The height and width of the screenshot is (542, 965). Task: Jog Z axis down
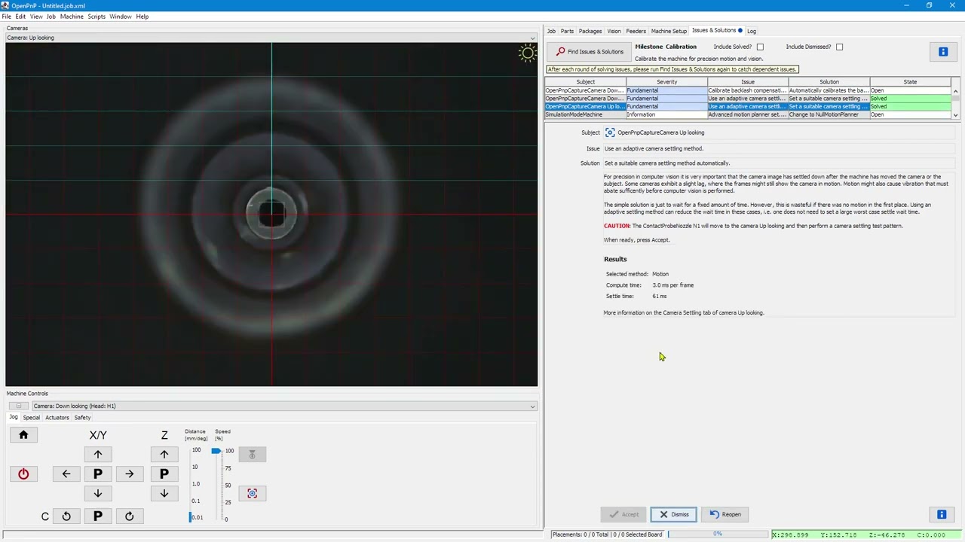click(164, 494)
